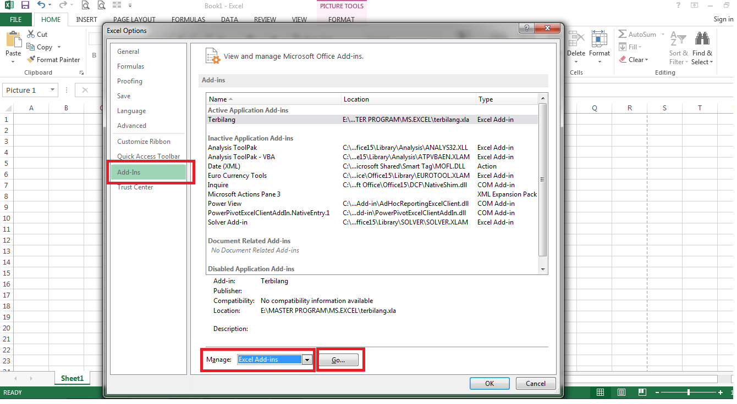Click inside the Name Box field
The width and height of the screenshot is (737, 404).
point(26,90)
